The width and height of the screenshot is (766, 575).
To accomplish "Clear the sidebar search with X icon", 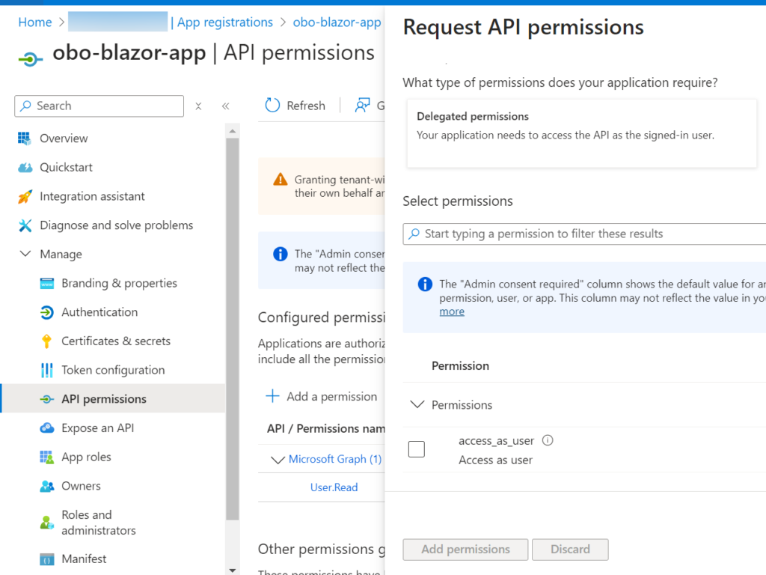I will [x=198, y=106].
